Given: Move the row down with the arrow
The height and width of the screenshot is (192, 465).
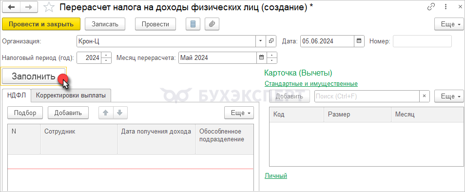Looking at the screenshot, I should pos(120,113).
